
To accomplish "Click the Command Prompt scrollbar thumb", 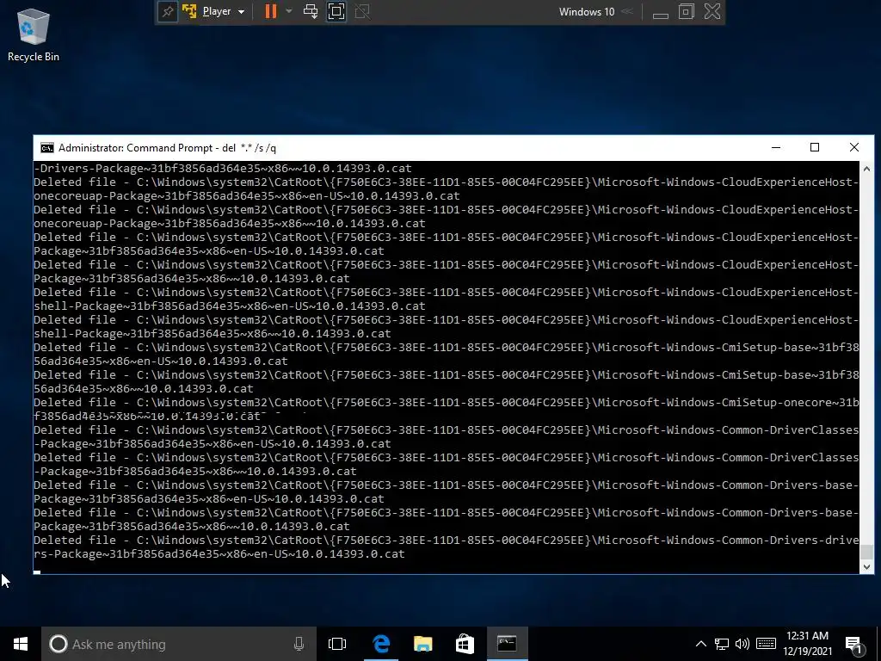I will tap(866, 552).
